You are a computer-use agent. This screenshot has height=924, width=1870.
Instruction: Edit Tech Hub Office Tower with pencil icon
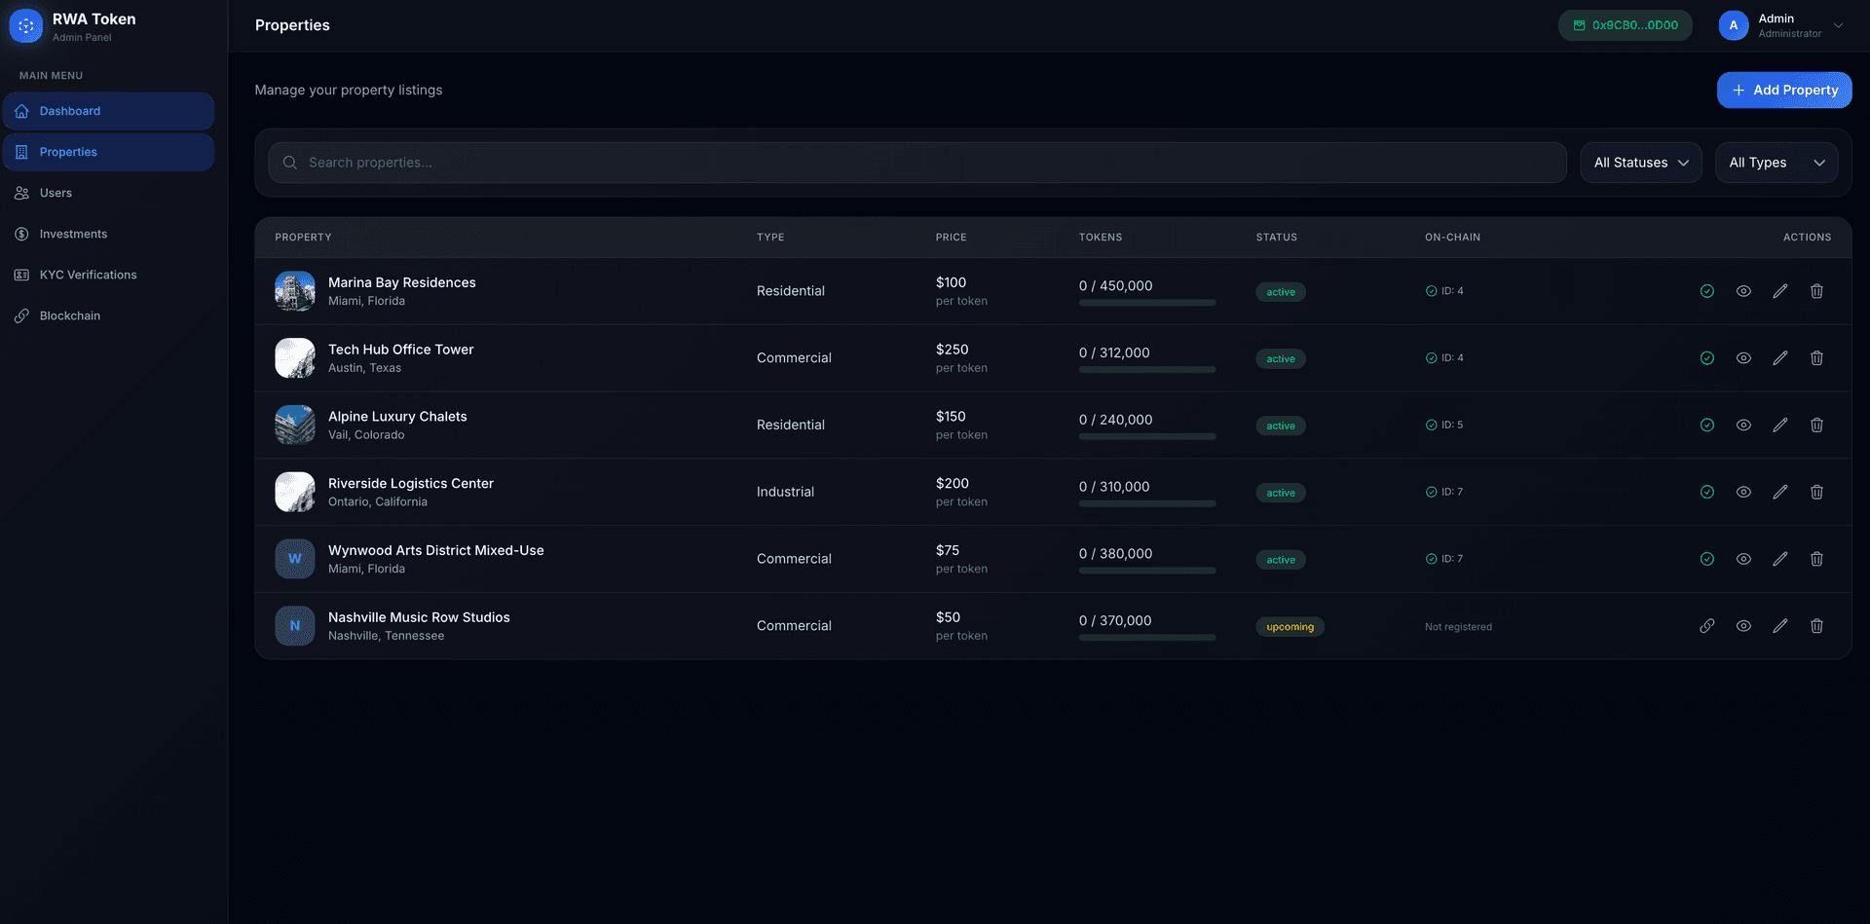pyautogui.click(x=1779, y=358)
